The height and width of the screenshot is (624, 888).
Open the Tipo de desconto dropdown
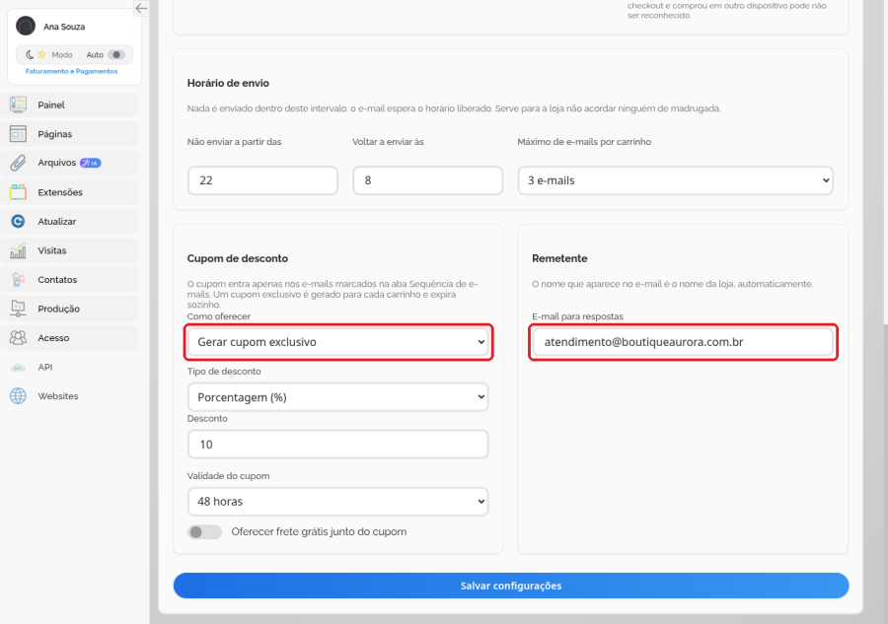338,397
